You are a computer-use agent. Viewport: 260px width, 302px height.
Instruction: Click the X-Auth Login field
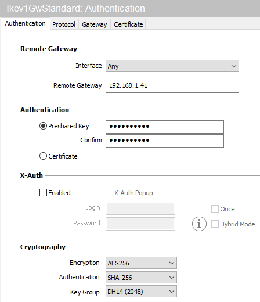tap(140, 208)
